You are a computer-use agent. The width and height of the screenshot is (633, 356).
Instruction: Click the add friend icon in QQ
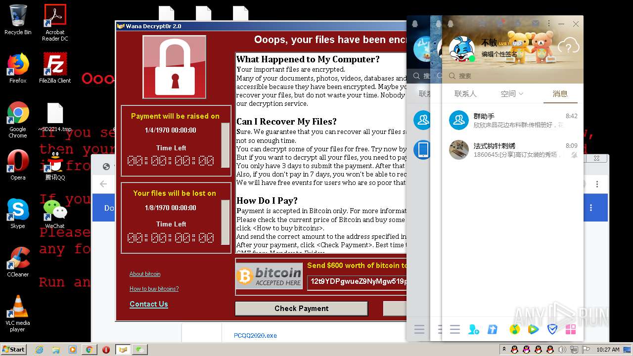point(474,329)
